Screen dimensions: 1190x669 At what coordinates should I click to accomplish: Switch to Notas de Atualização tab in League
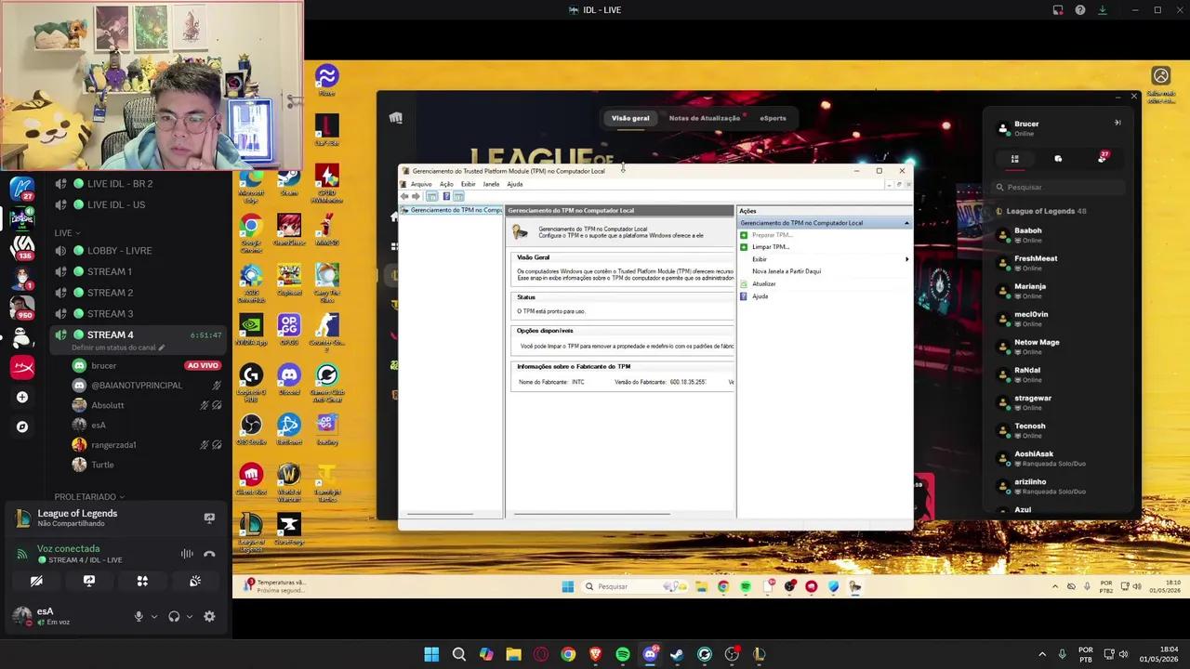coord(705,118)
